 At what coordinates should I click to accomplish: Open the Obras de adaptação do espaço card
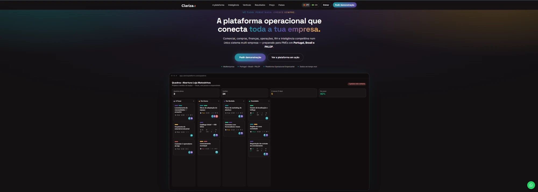(209, 111)
